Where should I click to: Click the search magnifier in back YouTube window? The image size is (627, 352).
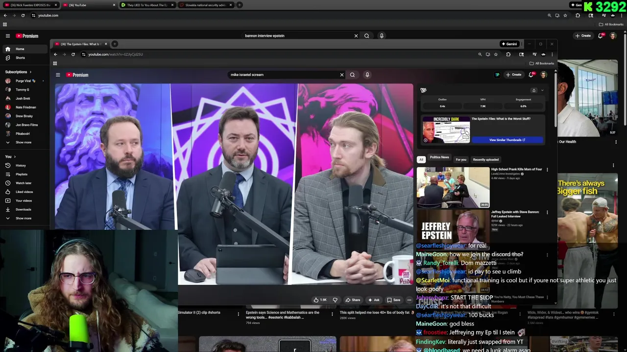[366, 36]
